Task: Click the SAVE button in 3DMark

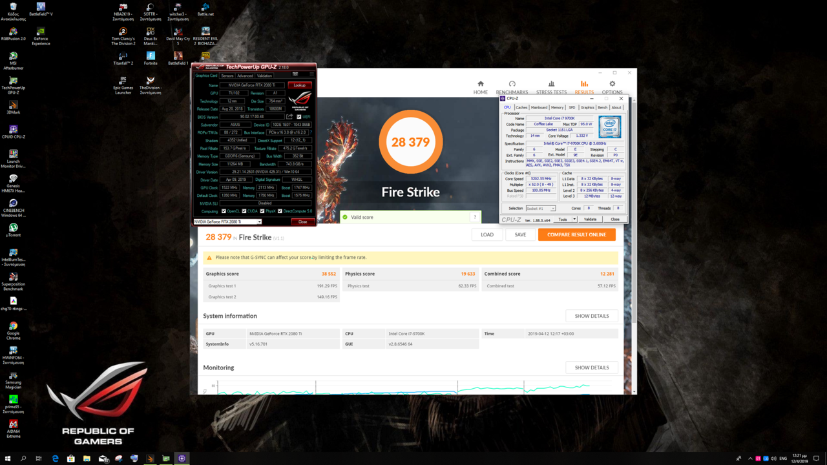Action: 520,234
